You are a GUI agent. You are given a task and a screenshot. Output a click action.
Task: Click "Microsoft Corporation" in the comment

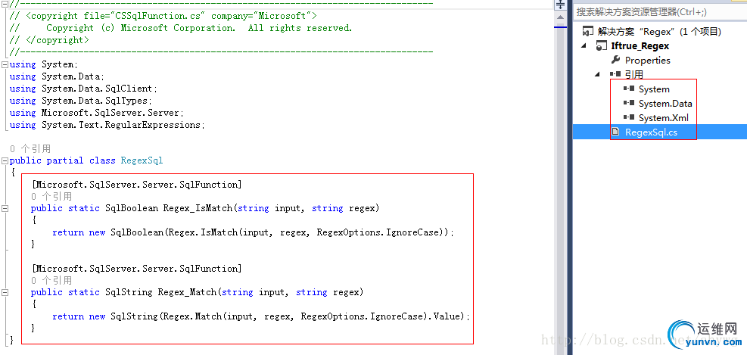click(178, 28)
